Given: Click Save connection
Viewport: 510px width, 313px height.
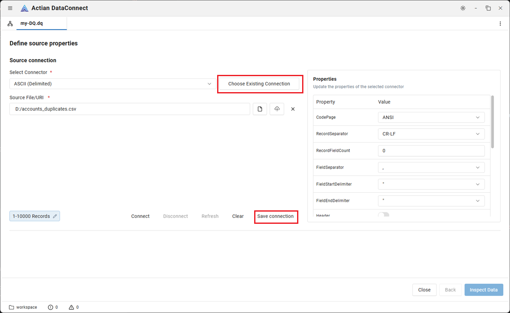Looking at the screenshot, I should (x=276, y=216).
